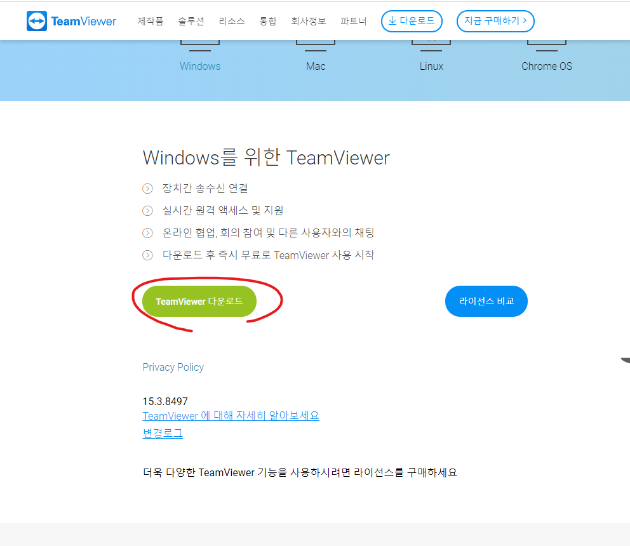The image size is (630, 546).
Task: Click the text 장치간 송수신 연결
Action: click(205, 189)
